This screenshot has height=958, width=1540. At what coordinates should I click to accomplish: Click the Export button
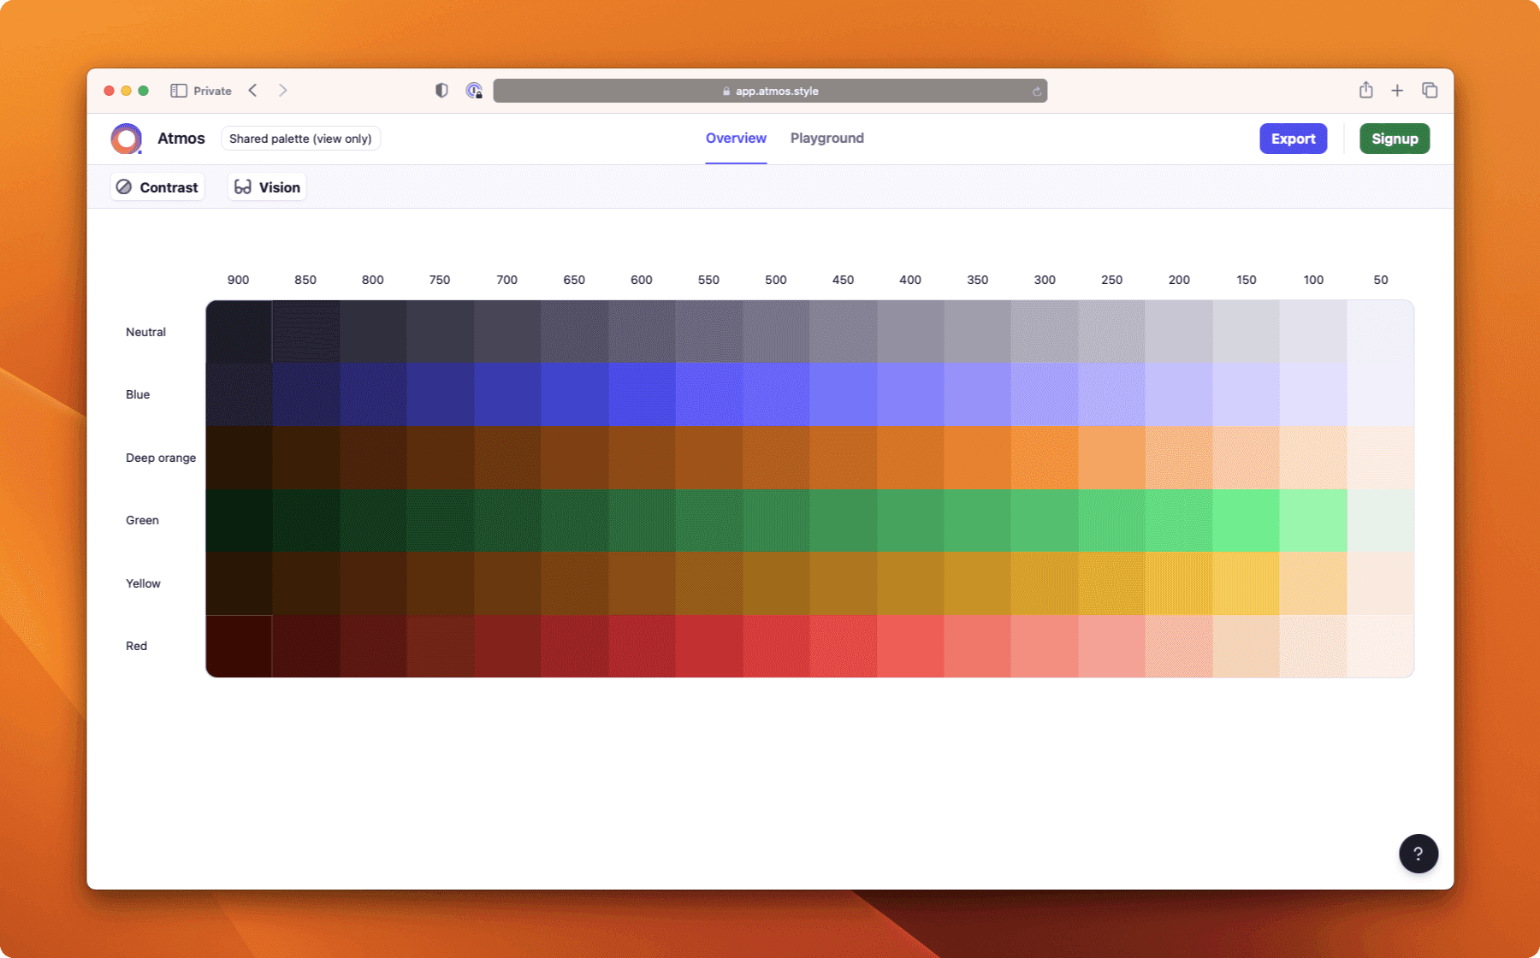(1293, 138)
